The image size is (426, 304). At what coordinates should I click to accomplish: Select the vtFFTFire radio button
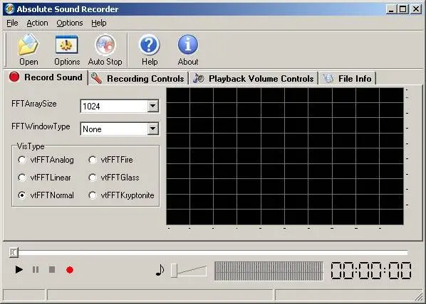[x=93, y=160]
